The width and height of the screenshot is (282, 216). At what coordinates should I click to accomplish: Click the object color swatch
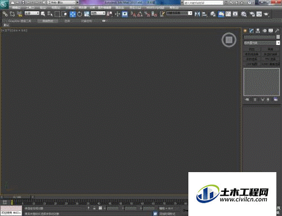point(278,37)
